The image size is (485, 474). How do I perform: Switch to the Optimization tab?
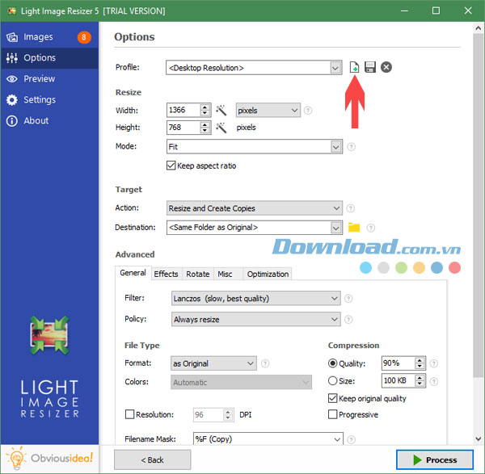[268, 274]
